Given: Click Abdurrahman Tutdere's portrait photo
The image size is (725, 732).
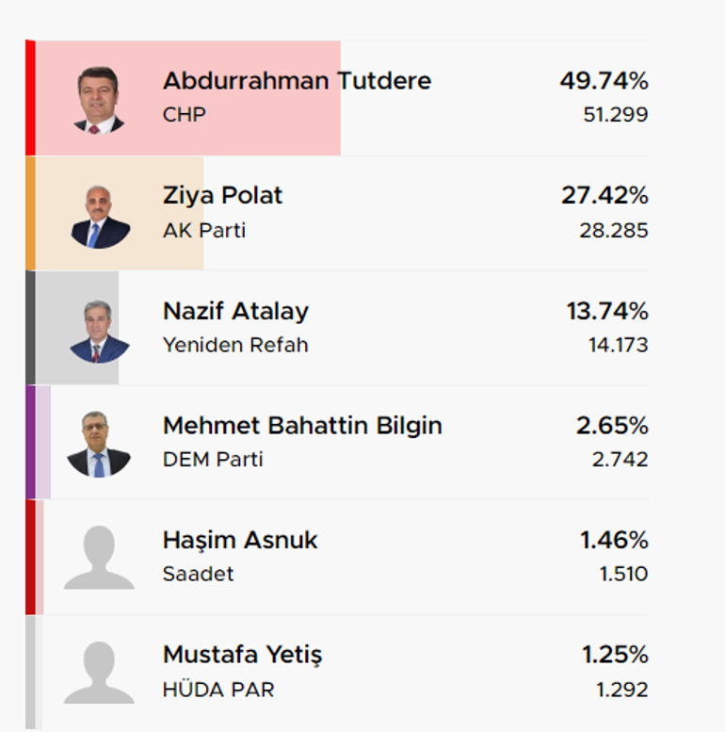Looking at the screenshot, I should [x=99, y=100].
